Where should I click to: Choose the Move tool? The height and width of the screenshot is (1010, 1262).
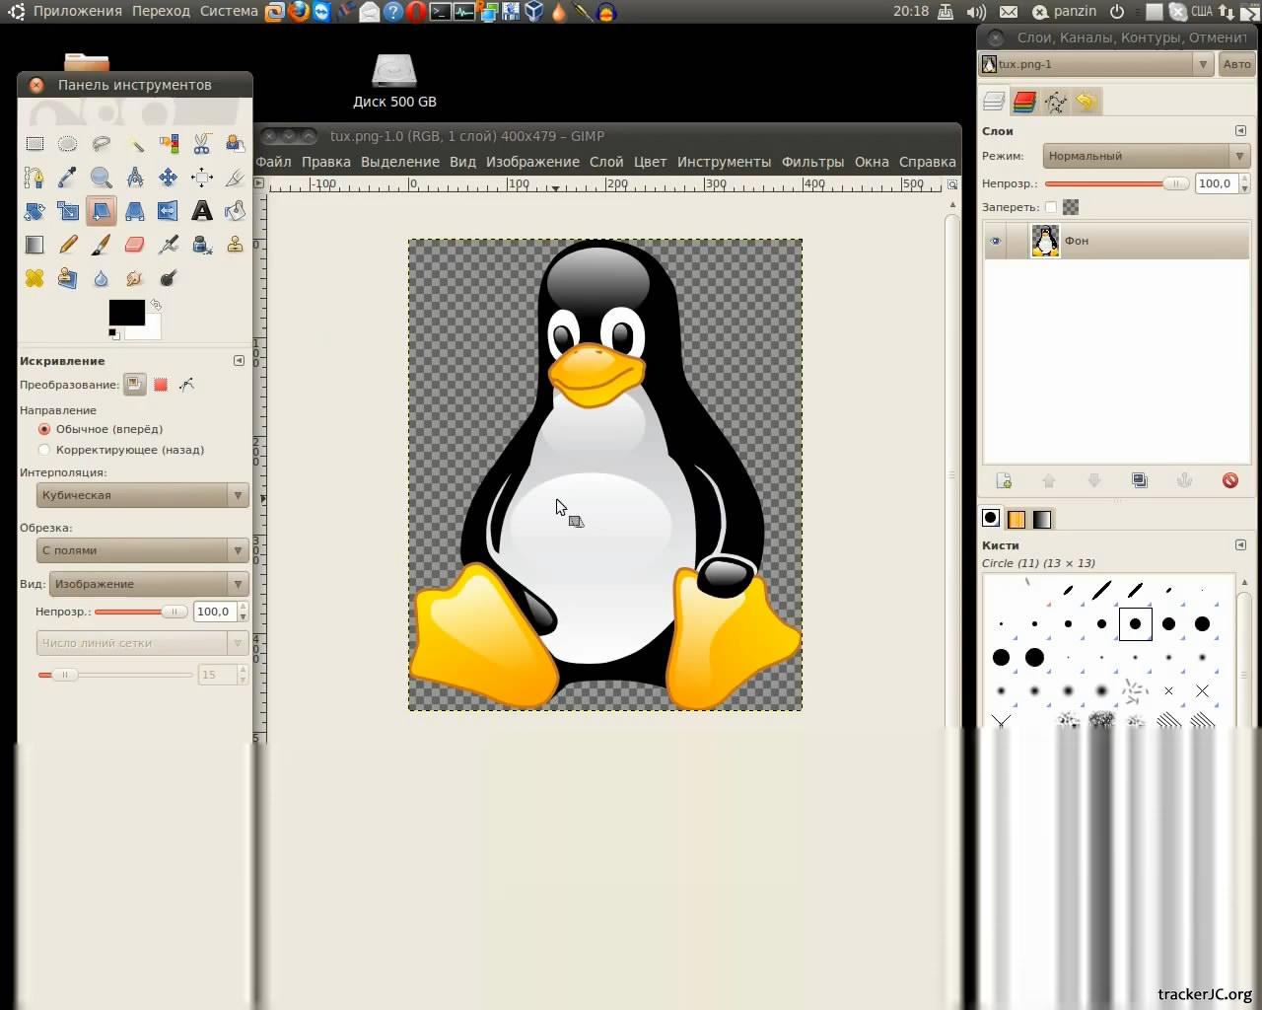[x=168, y=178]
